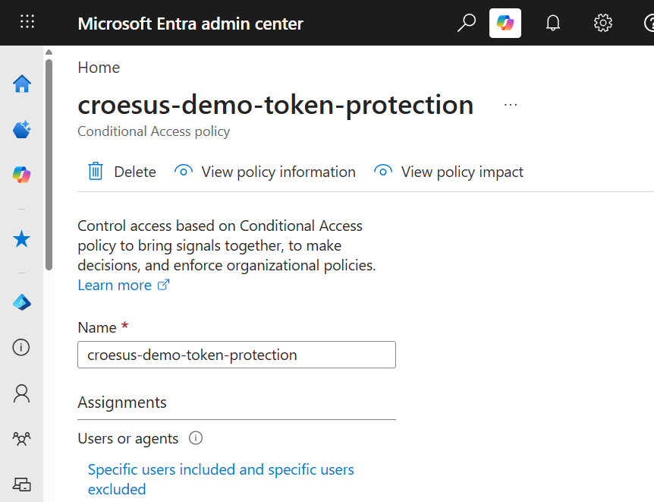Go to Home in the sidebar
654x502 pixels.
(22, 84)
